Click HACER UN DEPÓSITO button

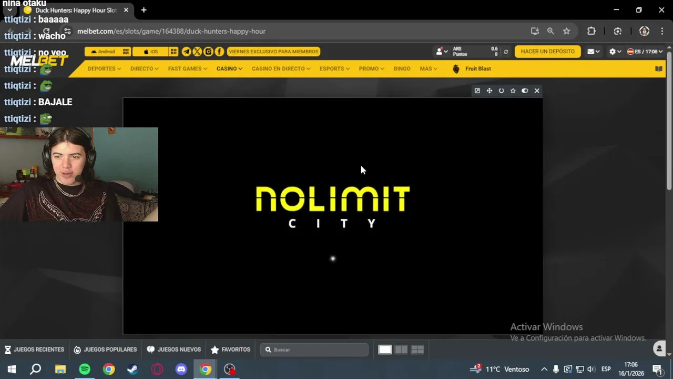pos(547,52)
